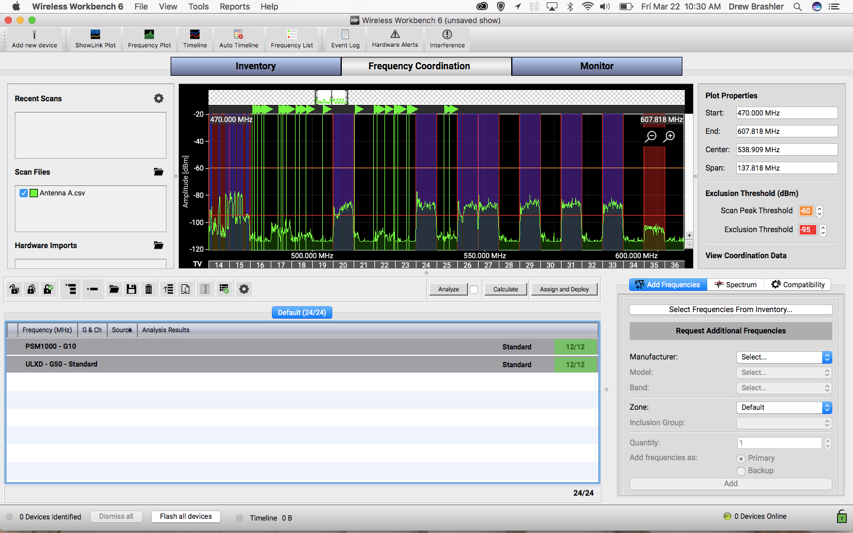Click the list with green check icon

coord(224,289)
